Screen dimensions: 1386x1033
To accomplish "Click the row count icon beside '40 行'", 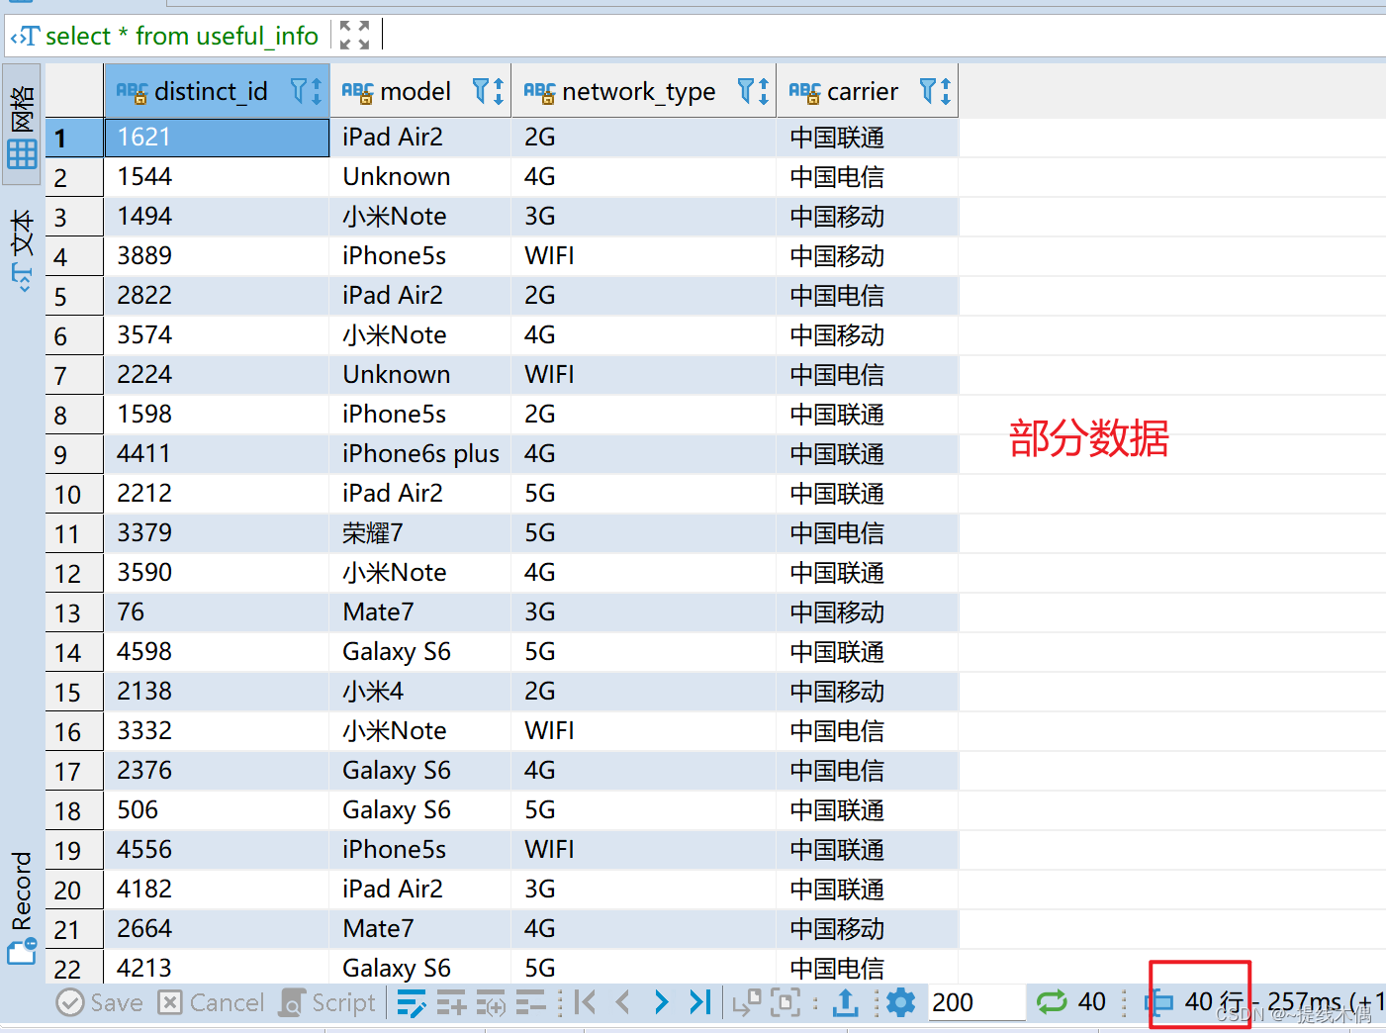I will (1159, 1002).
